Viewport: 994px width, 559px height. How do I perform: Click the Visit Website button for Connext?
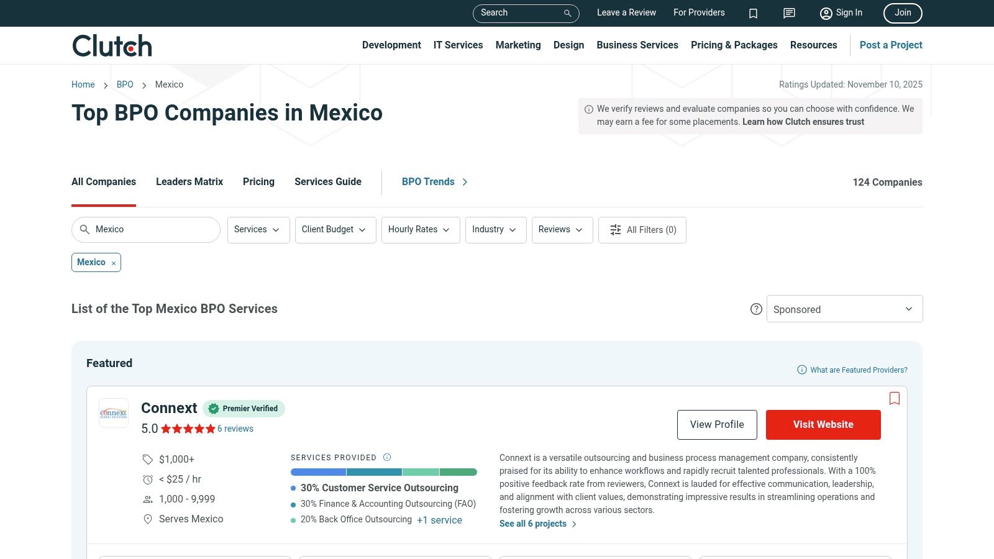point(823,424)
